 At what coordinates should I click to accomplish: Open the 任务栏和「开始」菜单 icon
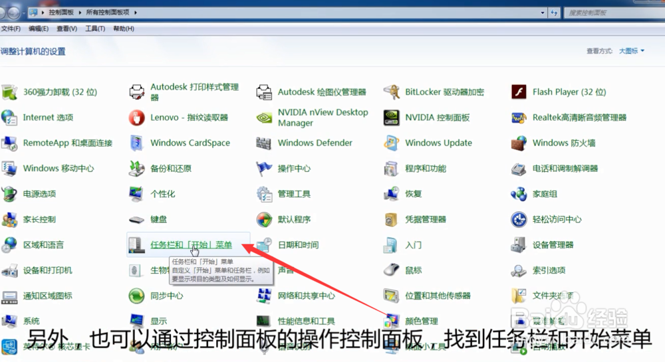point(136,244)
